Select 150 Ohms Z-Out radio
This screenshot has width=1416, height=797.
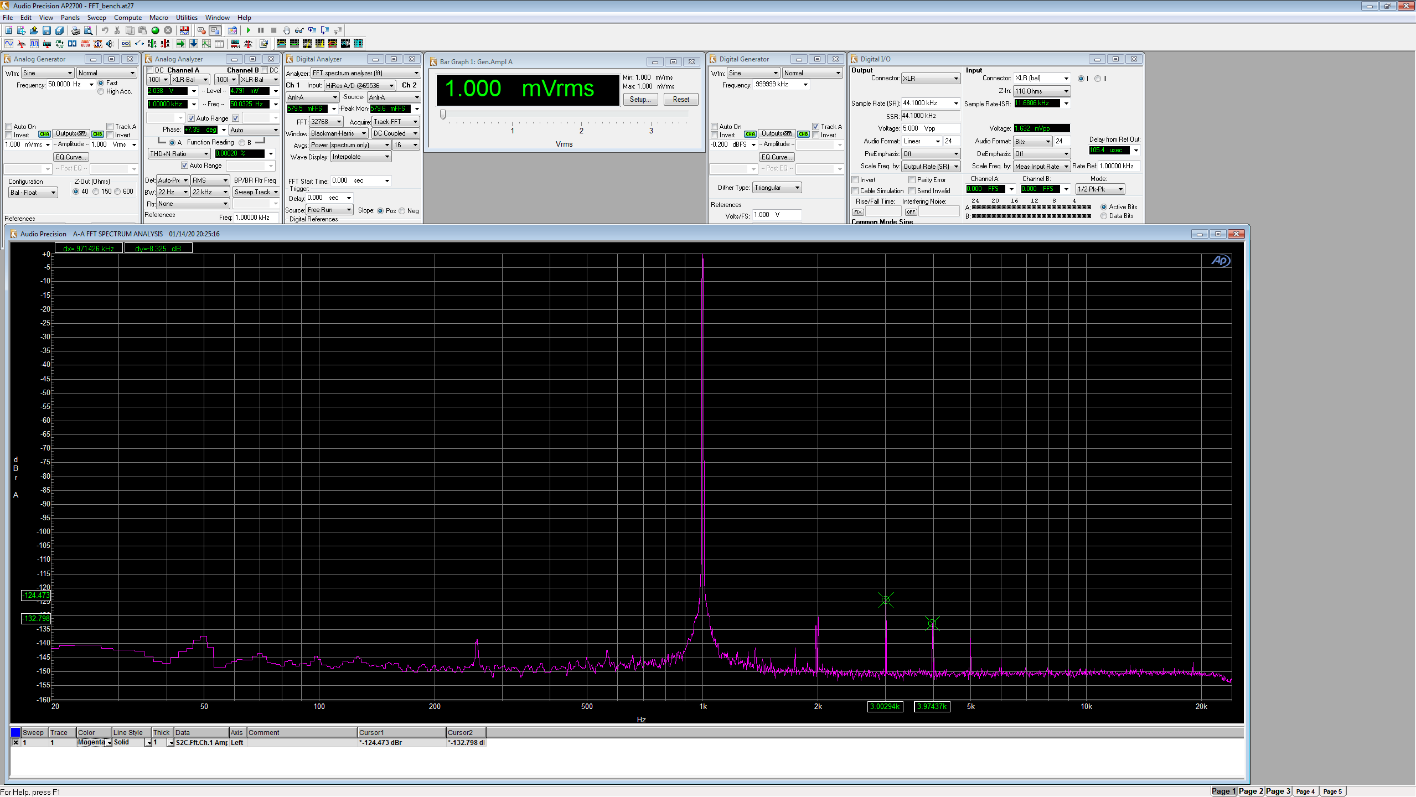pyautogui.click(x=96, y=192)
